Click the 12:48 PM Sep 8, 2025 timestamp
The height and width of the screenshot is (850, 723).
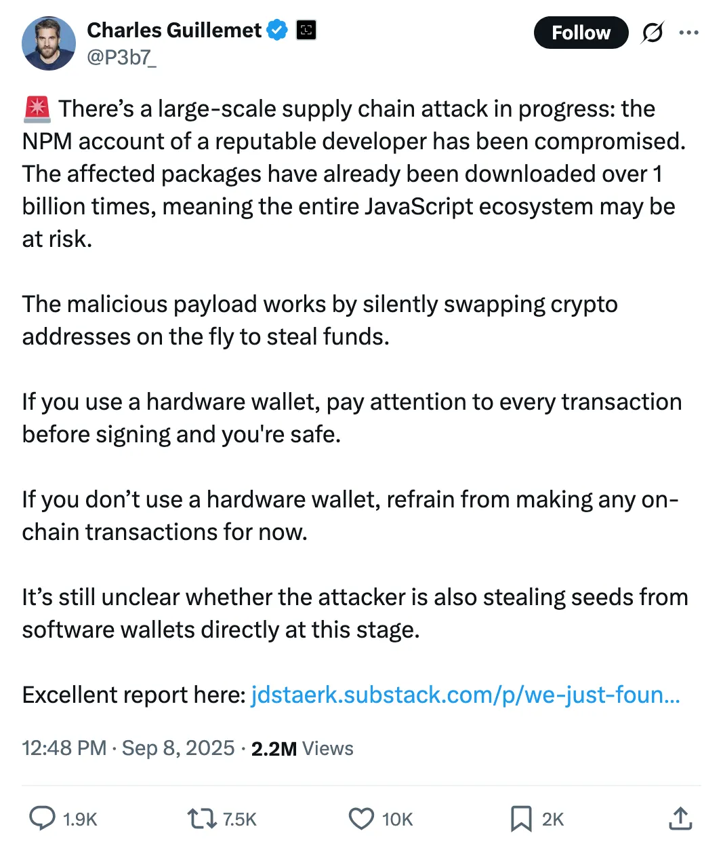128,748
